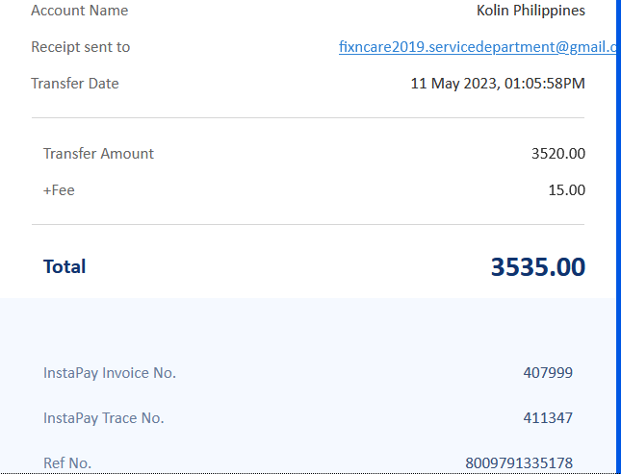Click the Transfer Date label
Image resolution: width=621 pixels, height=474 pixels.
coord(75,84)
